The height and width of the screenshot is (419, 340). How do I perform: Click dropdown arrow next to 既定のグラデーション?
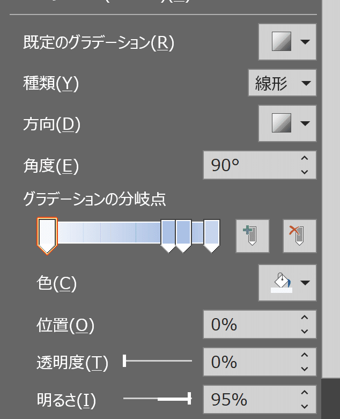pyautogui.click(x=305, y=42)
